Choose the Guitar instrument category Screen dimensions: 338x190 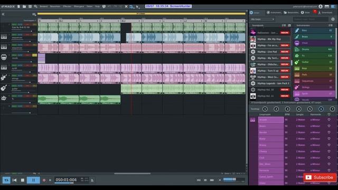(314, 62)
